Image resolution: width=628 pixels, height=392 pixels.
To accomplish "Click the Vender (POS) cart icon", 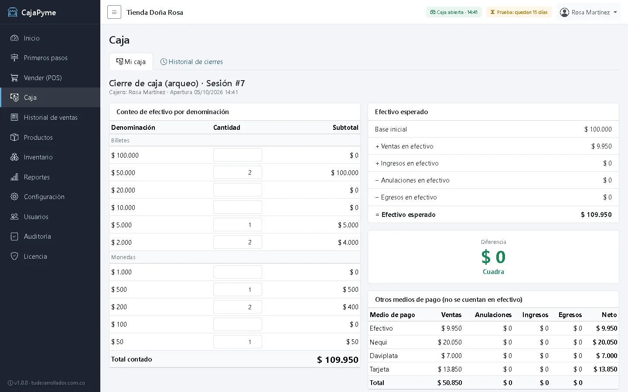I will tap(14, 78).
